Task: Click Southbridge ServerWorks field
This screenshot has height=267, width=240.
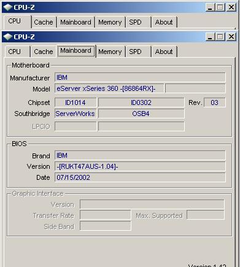Action: point(75,114)
